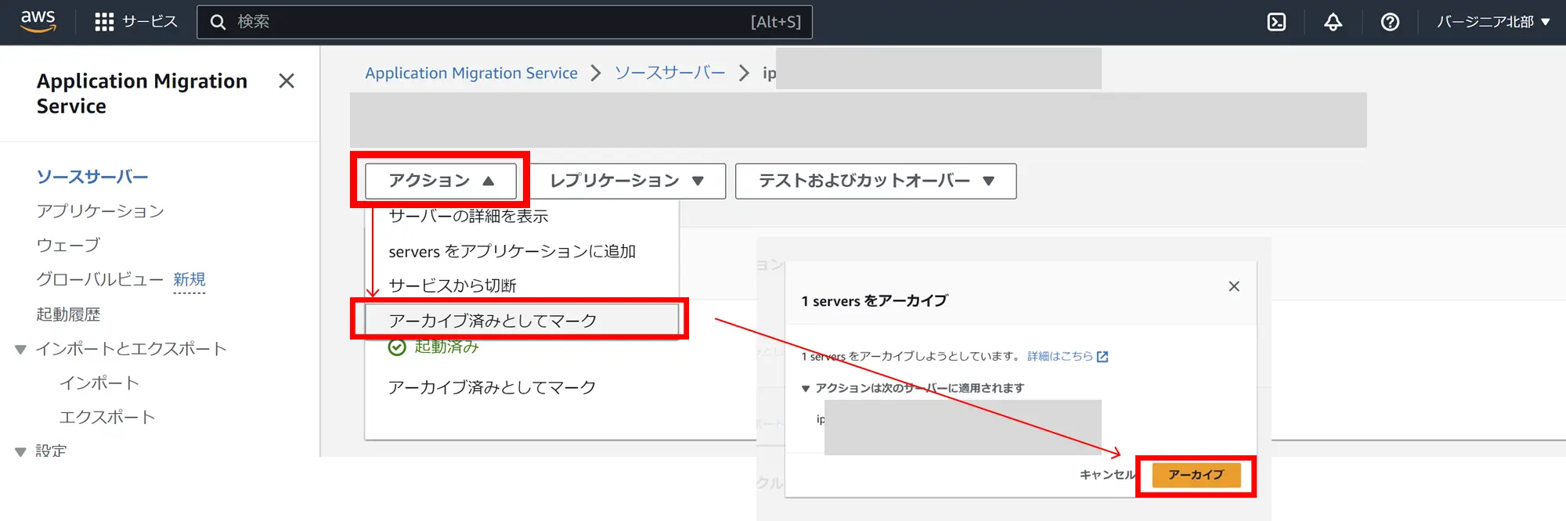Click キャンセル in the archive dialog
Screen dimensions: 1566x521
click(1106, 475)
